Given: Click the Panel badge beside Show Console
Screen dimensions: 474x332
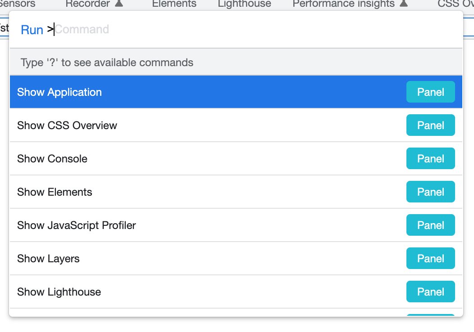Looking at the screenshot, I should pyautogui.click(x=430, y=158).
